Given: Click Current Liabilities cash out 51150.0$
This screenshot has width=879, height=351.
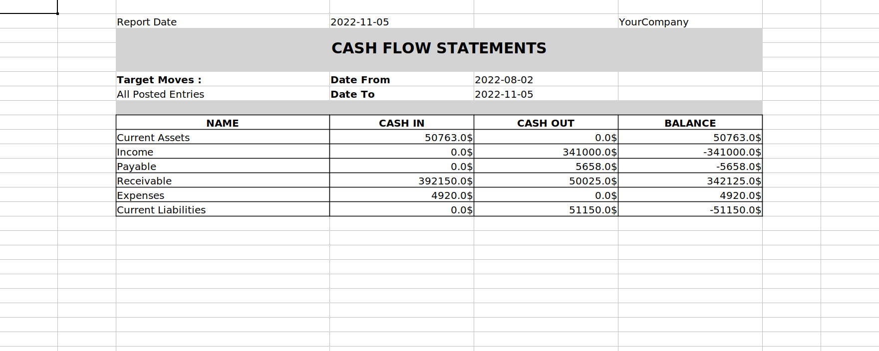Looking at the screenshot, I should click(546, 209).
